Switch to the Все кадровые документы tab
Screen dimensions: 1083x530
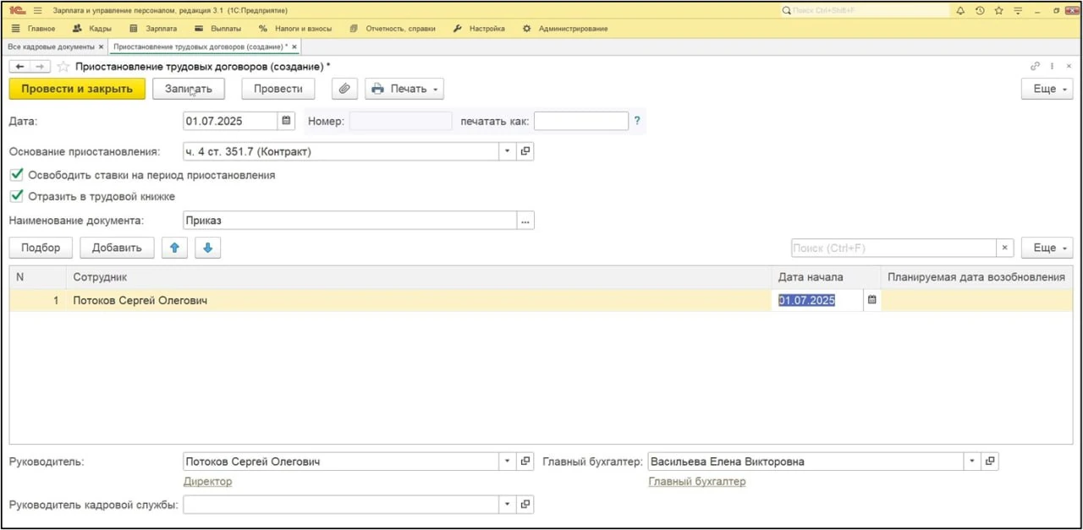[52, 47]
